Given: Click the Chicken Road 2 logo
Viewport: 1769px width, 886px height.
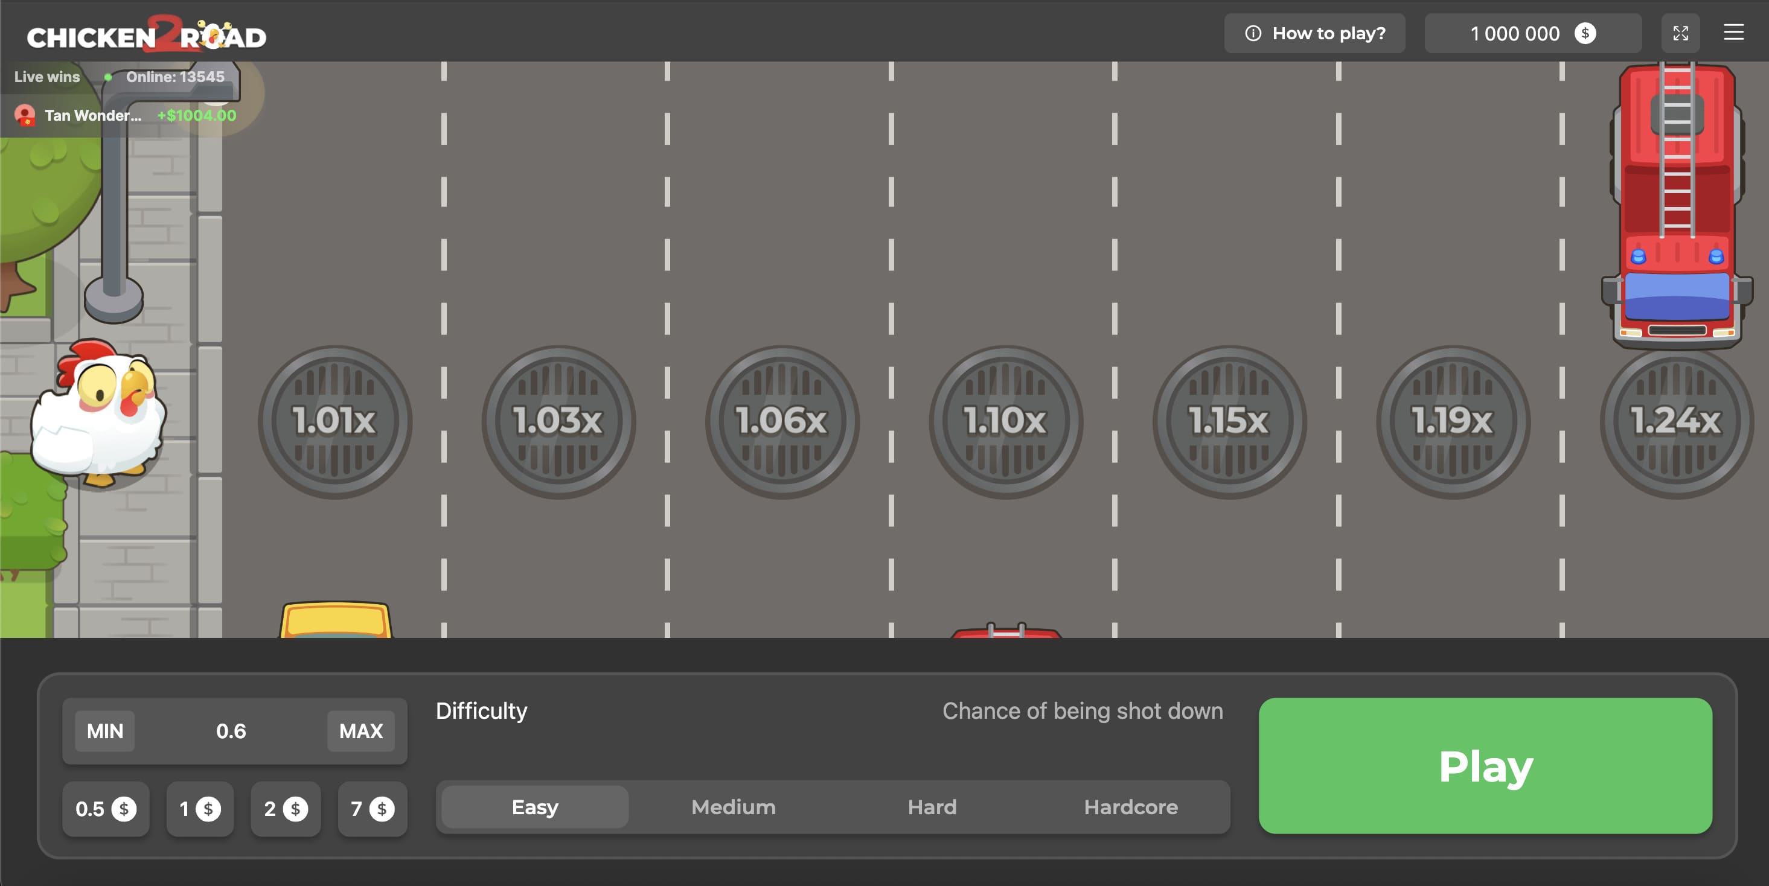Looking at the screenshot, I should tap(146, 34).
